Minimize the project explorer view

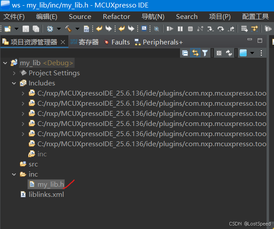[250, 40]
